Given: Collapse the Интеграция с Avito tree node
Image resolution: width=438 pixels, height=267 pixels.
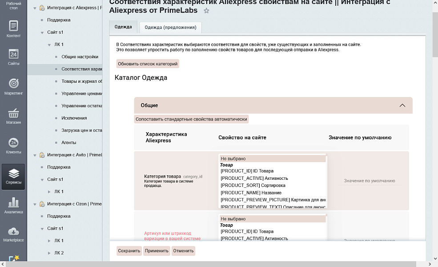Looking at the screenshot, I should [35, 155].
